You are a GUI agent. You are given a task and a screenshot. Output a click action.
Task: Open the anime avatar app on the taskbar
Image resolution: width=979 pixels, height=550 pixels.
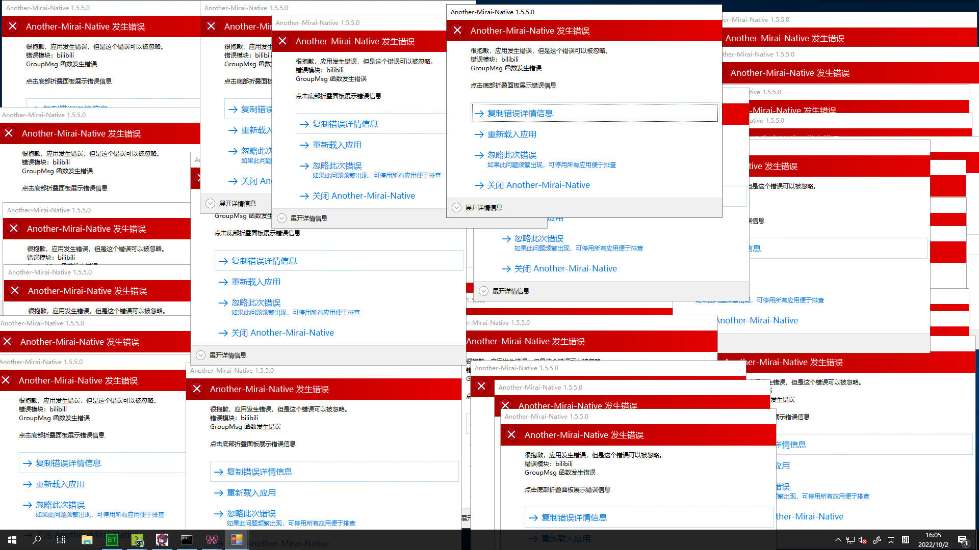coord(162,540)
